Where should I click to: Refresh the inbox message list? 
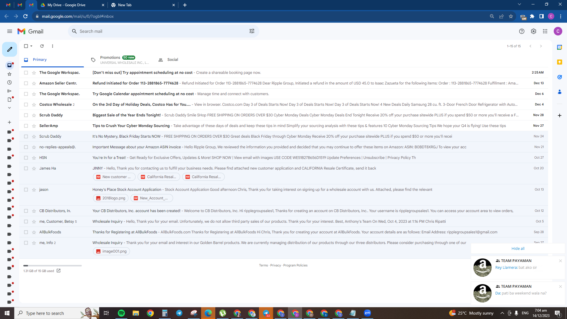(42, 46)
